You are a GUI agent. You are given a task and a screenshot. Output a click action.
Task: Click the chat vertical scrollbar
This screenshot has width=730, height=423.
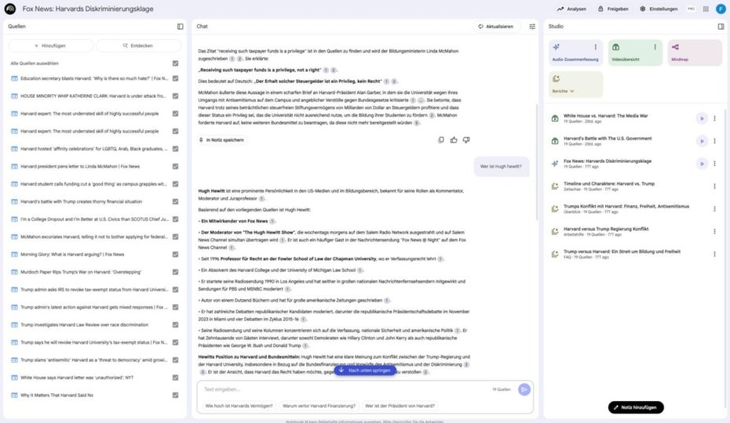click(x=536, y=163)
